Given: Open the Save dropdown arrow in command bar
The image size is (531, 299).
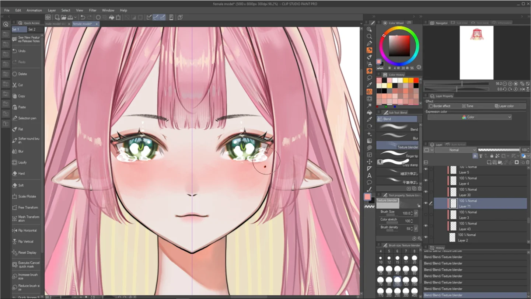Looking at the screenshot, I should pos(76,17).
